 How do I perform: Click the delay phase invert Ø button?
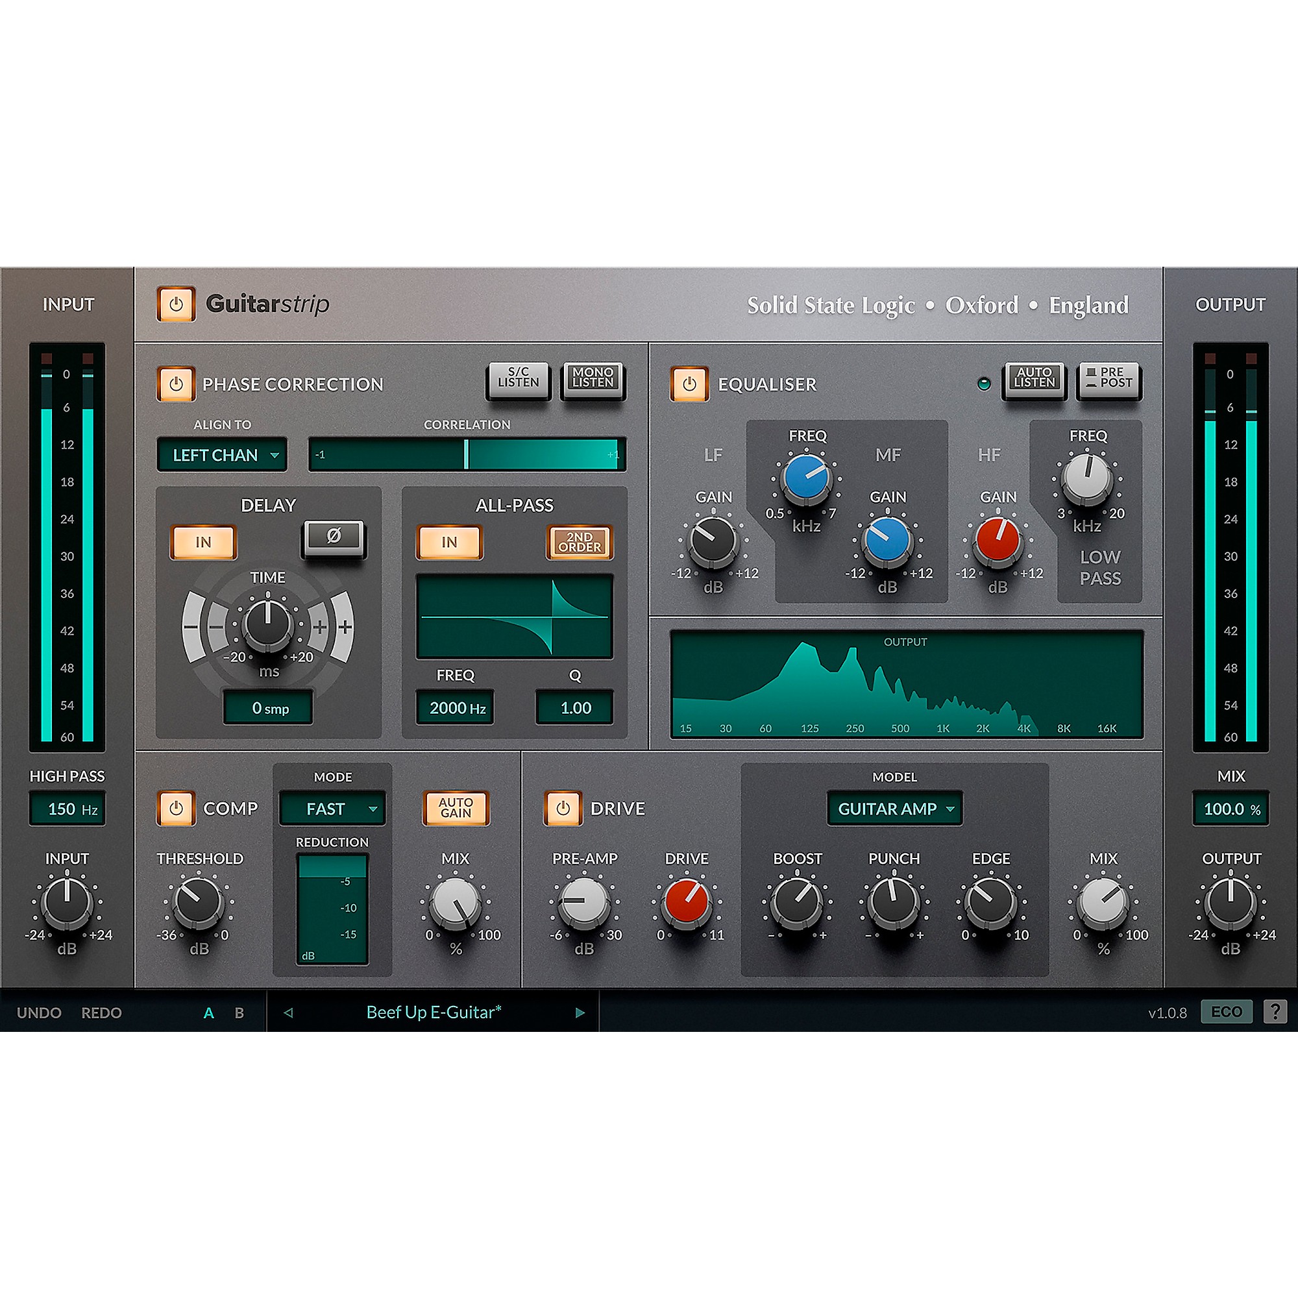tap(334, 537)
